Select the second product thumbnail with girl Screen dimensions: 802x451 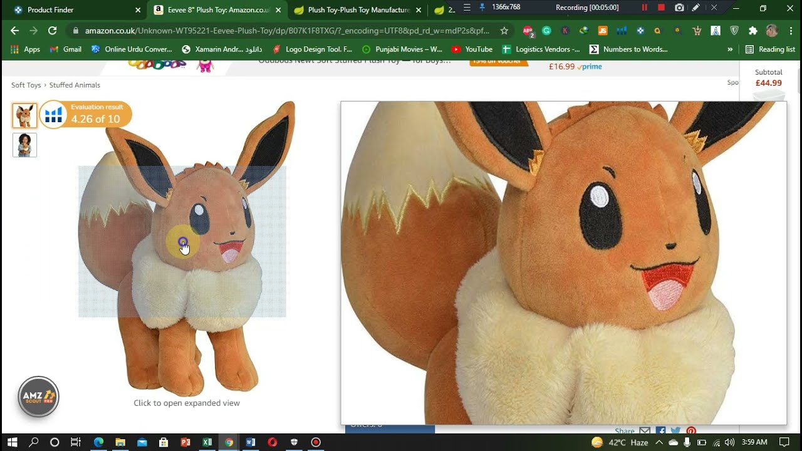pos(24,145)
